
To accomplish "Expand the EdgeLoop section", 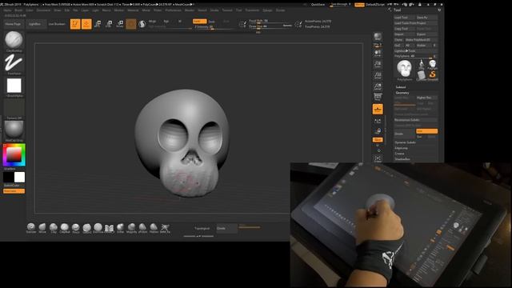I will (x=402, y=148).
